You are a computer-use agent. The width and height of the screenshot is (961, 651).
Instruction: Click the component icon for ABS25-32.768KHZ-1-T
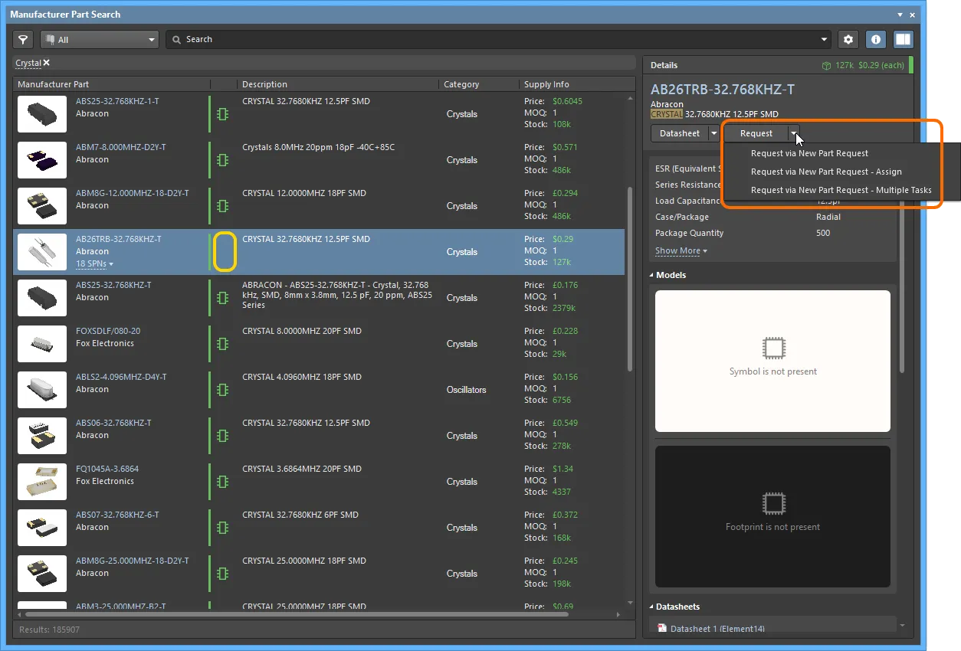click(223, 114)
